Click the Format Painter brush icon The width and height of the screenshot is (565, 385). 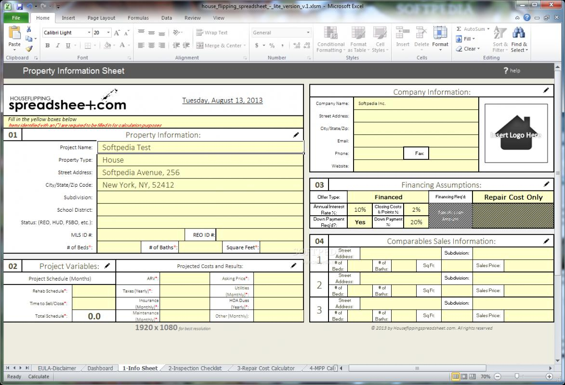[x=29, y=49]
